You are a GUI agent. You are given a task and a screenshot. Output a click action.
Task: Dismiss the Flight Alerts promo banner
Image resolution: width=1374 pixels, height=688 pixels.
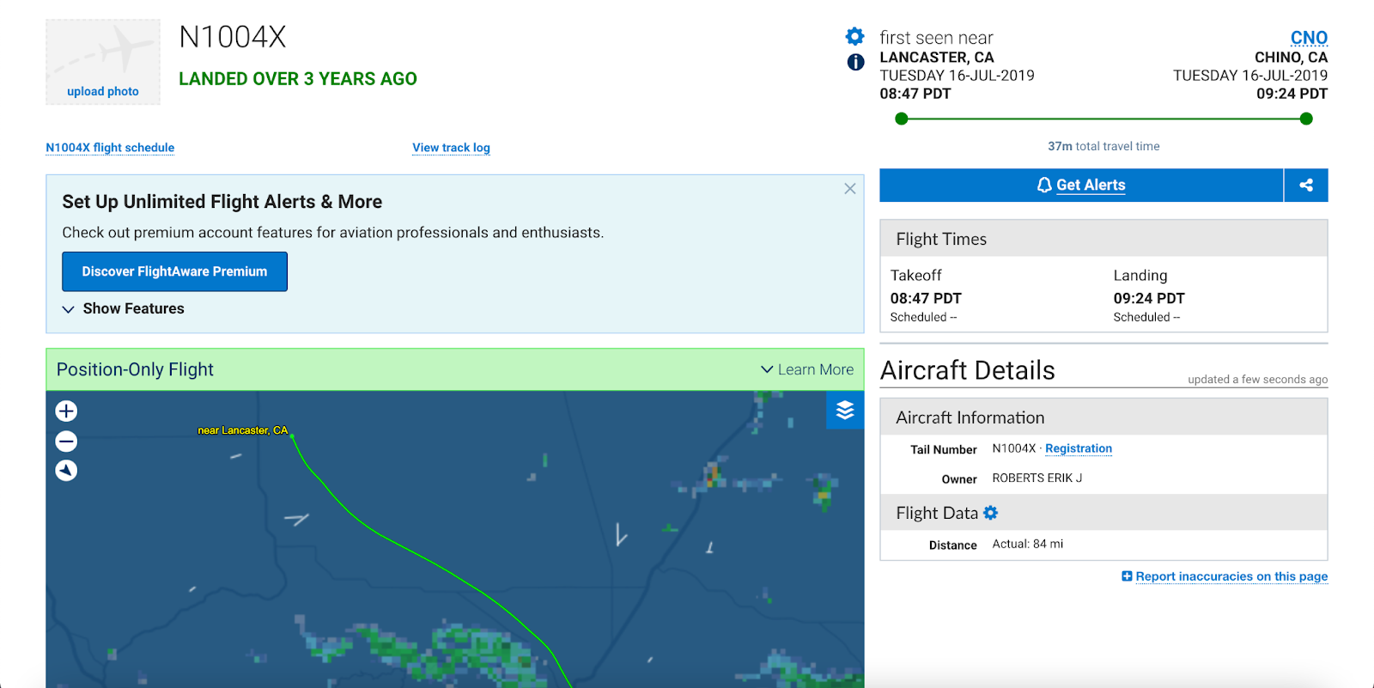point(850,189)
